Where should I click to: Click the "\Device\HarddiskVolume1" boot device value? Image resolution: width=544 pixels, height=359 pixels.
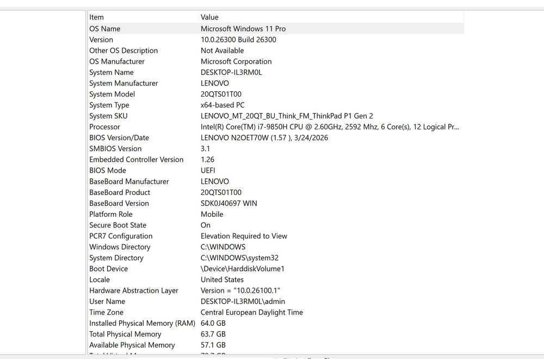tap(243, 269)
